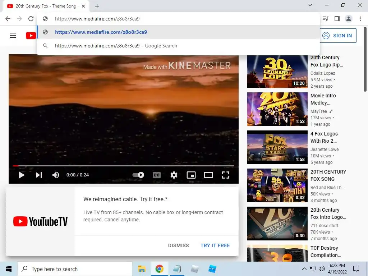Image resolution: width=368 pixels, height=276 pixels.
Task: Click the channel name 'Odaliz Lopez'
Action: (x=323, y=73)
